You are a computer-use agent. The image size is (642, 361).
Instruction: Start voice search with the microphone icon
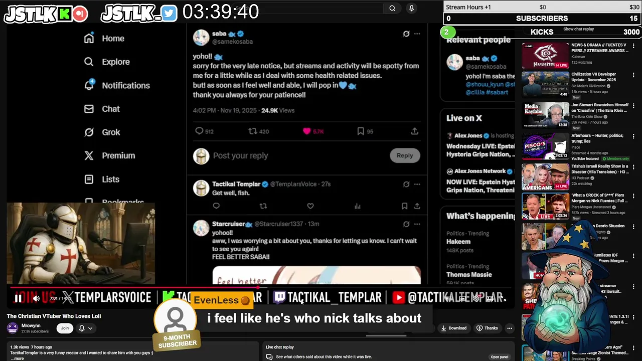(x=411, y=8)
